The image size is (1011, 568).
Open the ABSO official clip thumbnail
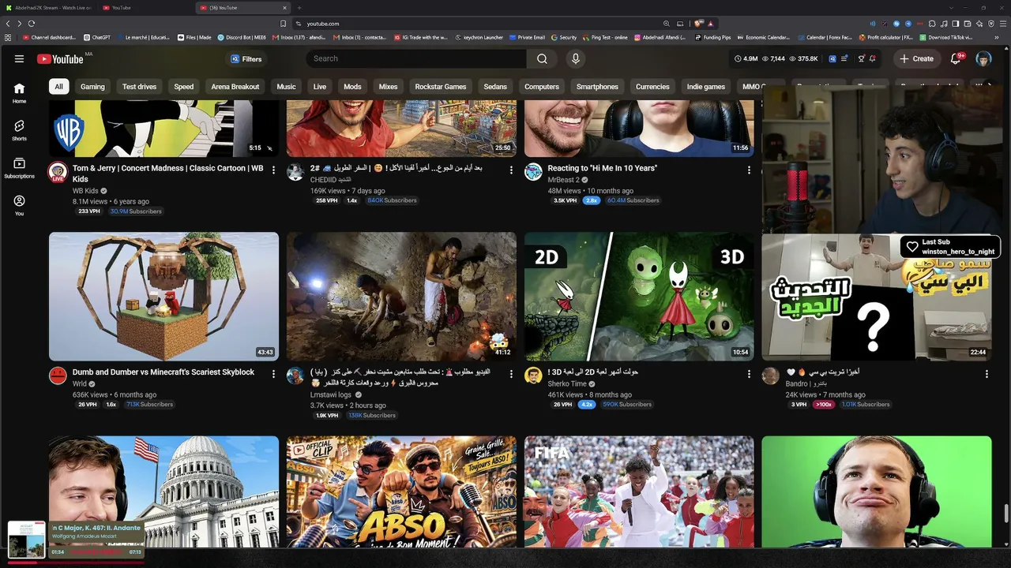click(x=401, y=491)
